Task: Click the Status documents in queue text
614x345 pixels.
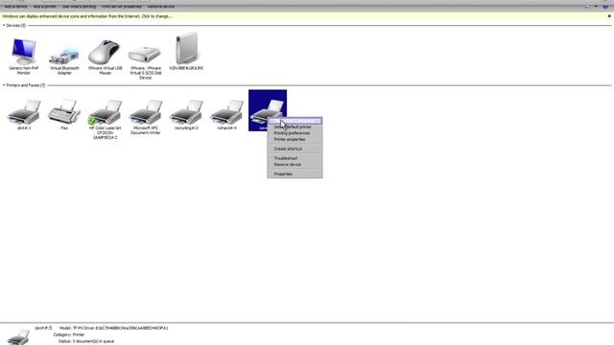Action: click(x=86, y=341)
